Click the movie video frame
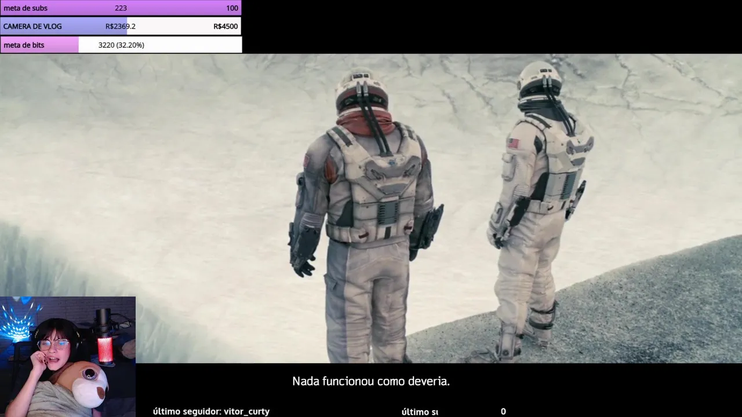 [x=371, y=209]
